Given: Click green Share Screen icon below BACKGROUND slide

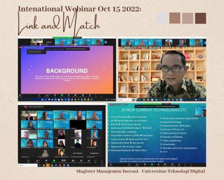Looking at the screenshot, I should pyautogui.click(x=62, y=95).
